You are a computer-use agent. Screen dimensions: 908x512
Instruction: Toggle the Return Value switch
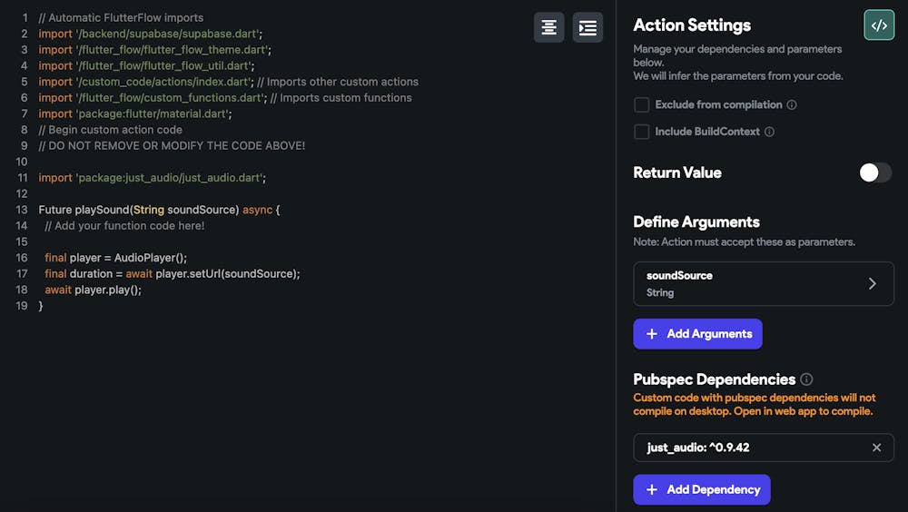[x=875, y=172]
